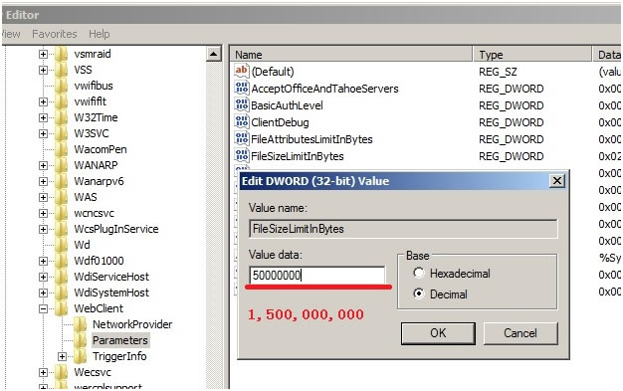Screen dimensions: 623x391
Task: Click the (Default) string value icon
Action: 242,71
